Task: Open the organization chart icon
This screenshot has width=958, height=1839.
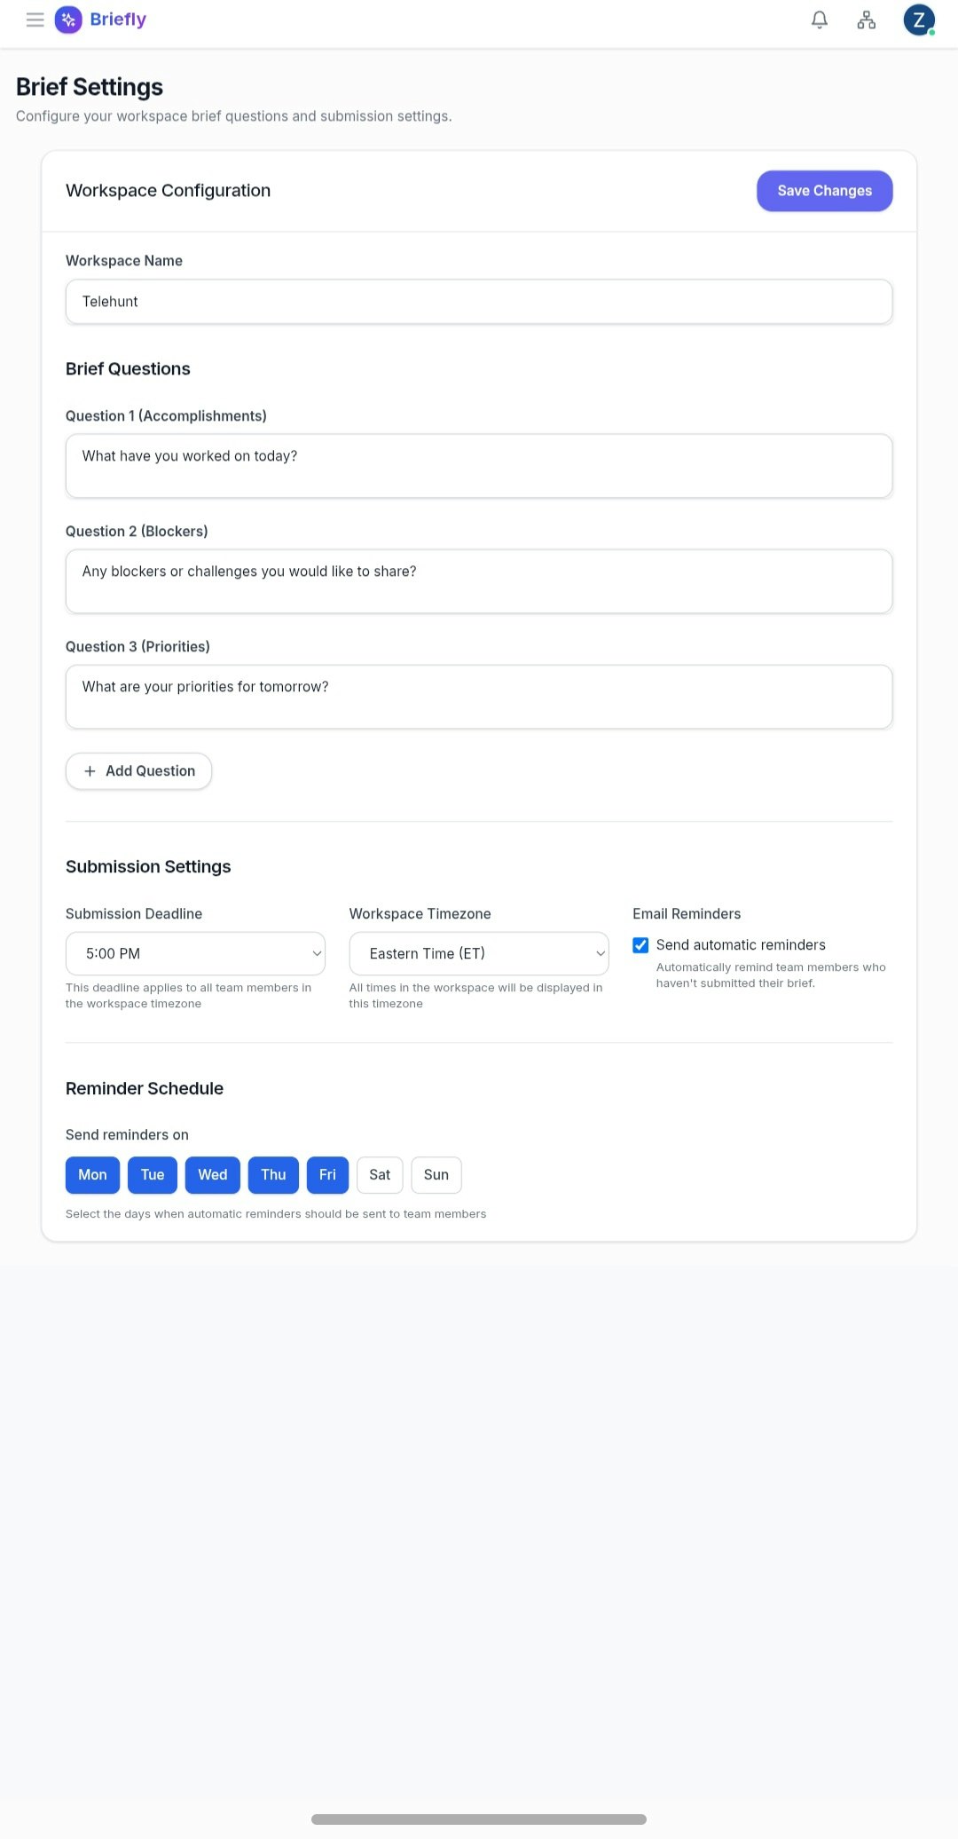Action: tap(867, 20)
